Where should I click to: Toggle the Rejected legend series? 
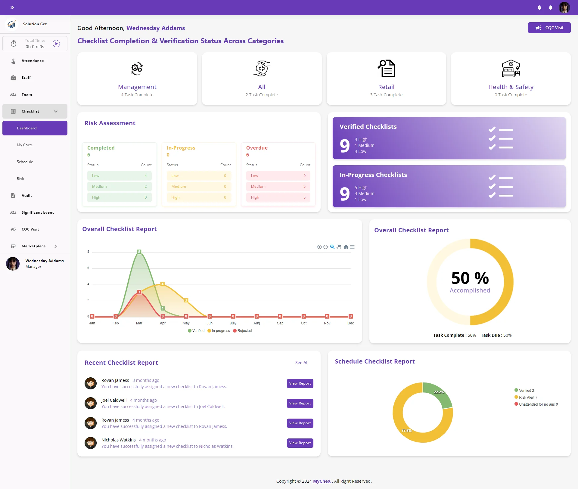(242, 331)
